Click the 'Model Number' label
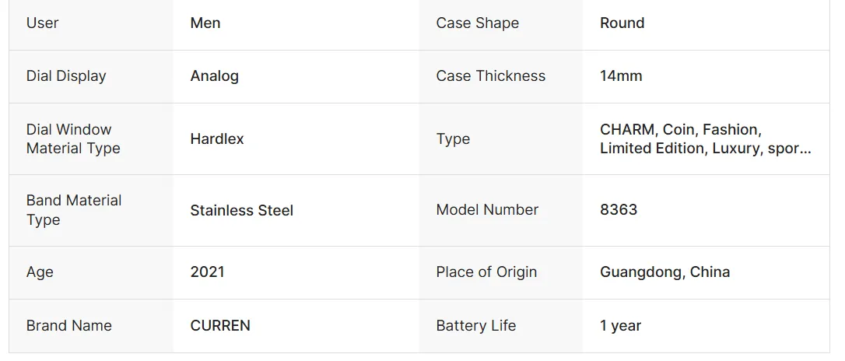The width and height of the screenshot is (845, 361). pyautogui.click(x=487, y=210)
